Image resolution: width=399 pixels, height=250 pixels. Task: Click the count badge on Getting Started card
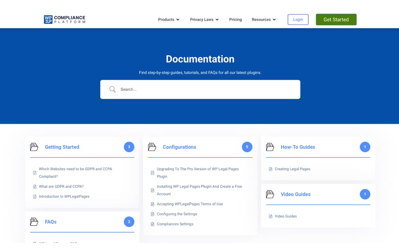[129, 147]
